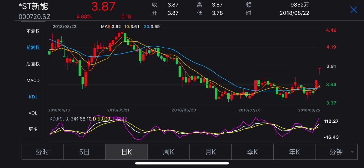The image size is (364, 168).
Task: Tap the *ST新能 stock name
Action: pyautogui.click(x=33, y=6)
